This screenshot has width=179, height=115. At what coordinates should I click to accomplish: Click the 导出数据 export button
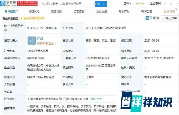[169, 18]
